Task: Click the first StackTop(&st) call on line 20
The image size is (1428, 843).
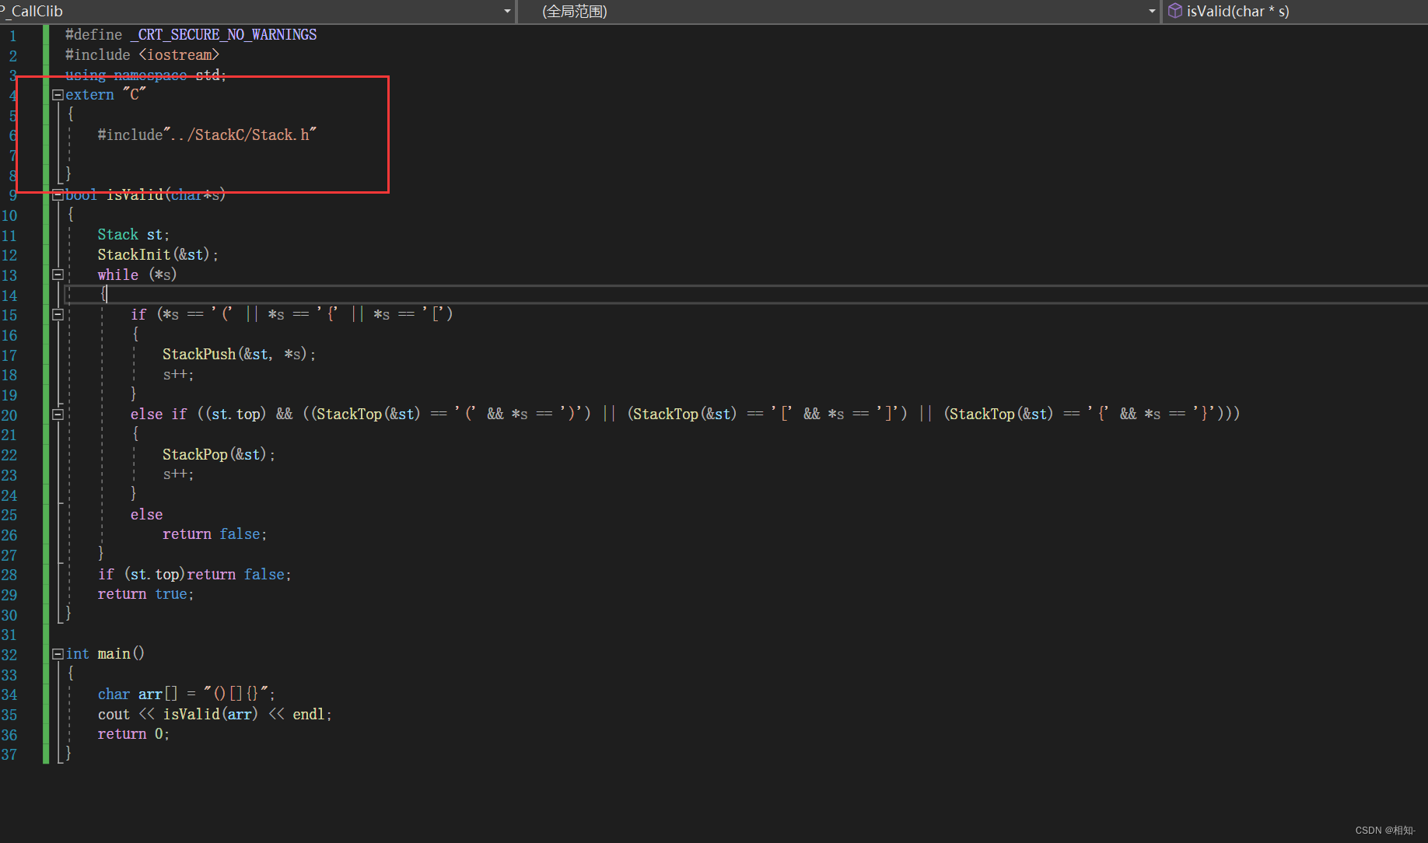Action: (368, 415)
